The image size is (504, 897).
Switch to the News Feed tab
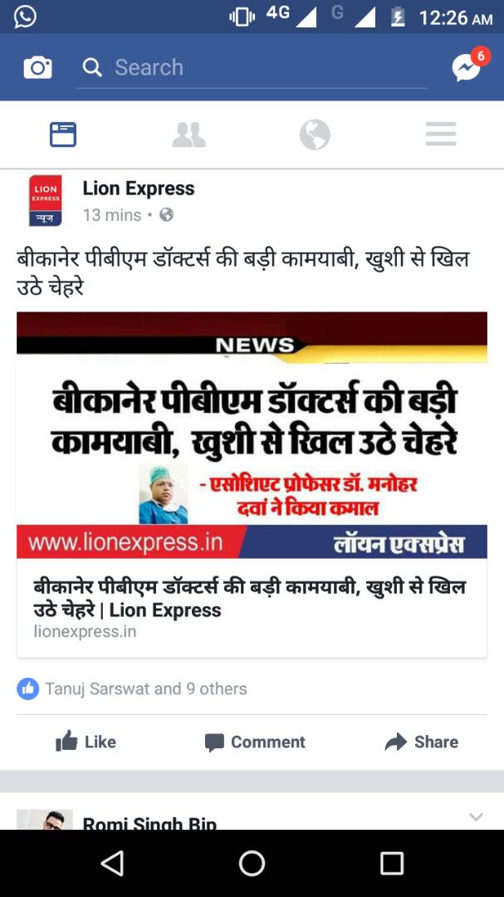tap(63, 135)
